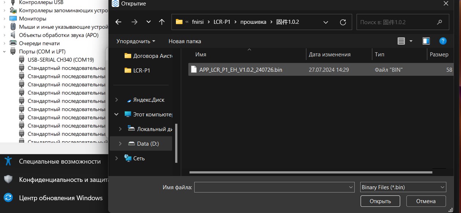Select Контроллеры USB in Device Manager

[41, 3]
